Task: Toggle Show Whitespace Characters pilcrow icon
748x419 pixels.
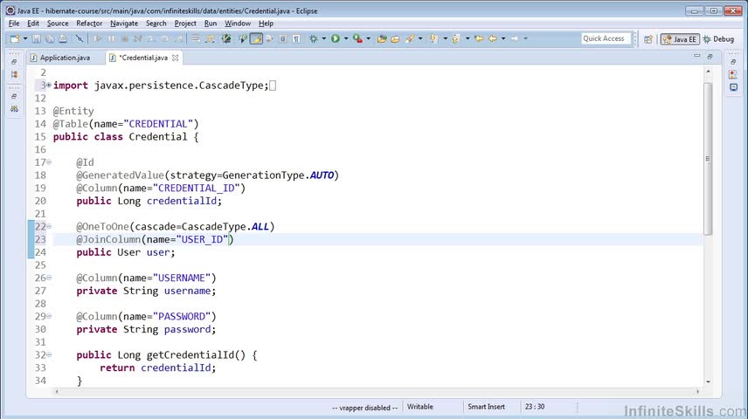Action: click(296, 38)
